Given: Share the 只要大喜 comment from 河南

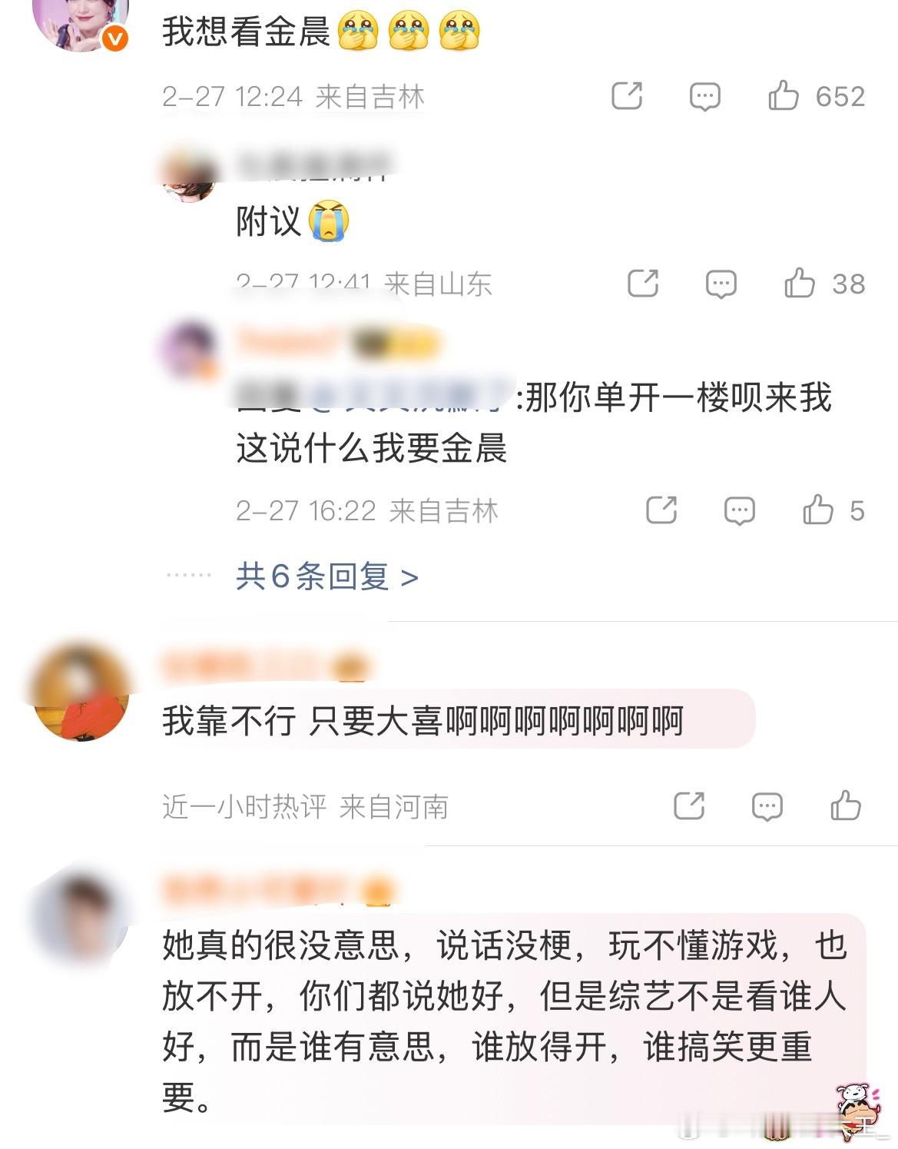Looking at the screenshot, I should point(689,806).
